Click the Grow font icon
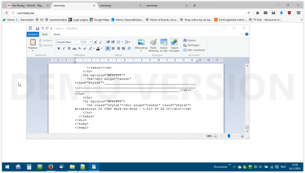Screen dimensions: 305x173 click(x=96, y=42)
